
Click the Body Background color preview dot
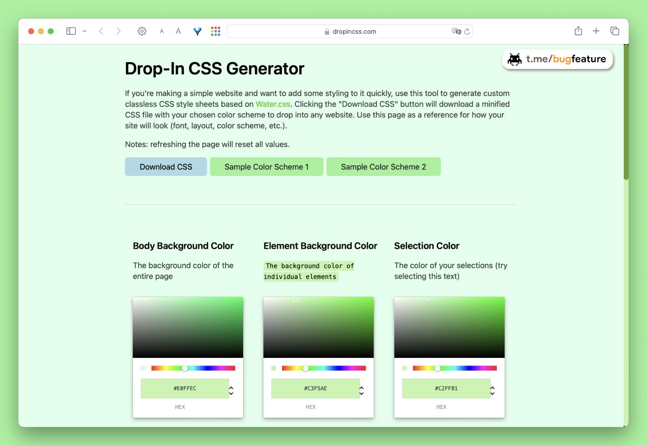pos(143,368)
